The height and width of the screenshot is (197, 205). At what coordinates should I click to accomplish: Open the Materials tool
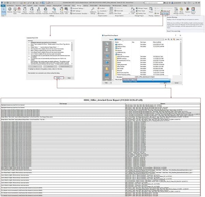coord(10,10)
